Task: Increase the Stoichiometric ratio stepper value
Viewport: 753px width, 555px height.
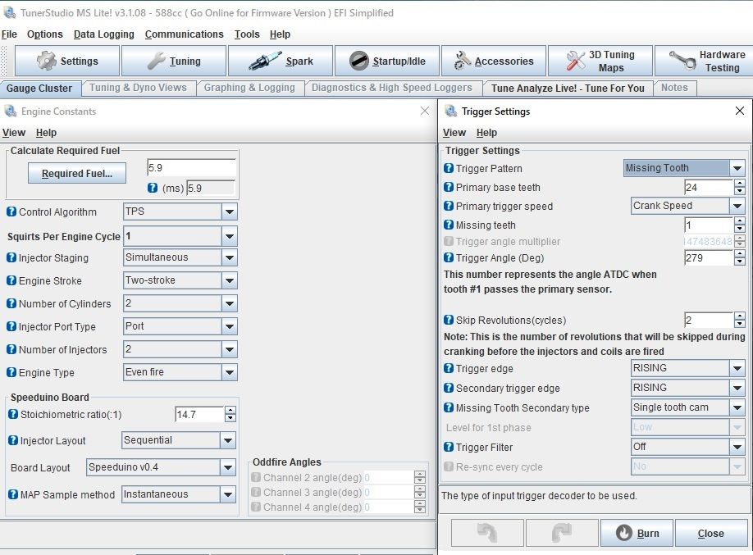Action: [x=230, y=411]
